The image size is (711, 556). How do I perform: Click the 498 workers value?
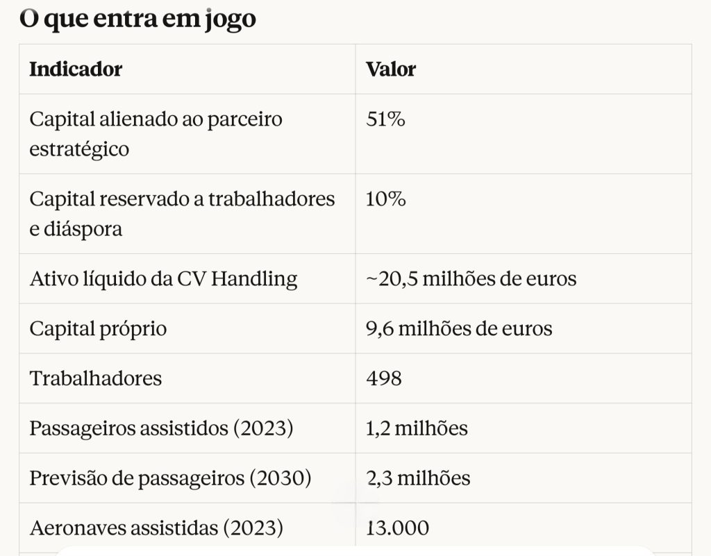coord(384,378)
